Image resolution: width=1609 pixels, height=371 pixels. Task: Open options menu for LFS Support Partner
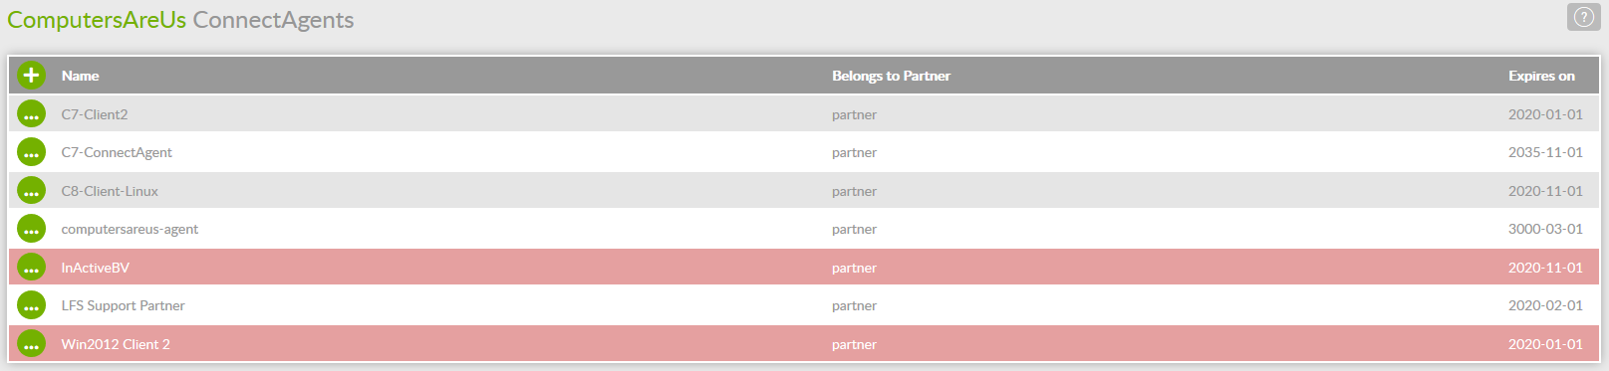[31, 305]
